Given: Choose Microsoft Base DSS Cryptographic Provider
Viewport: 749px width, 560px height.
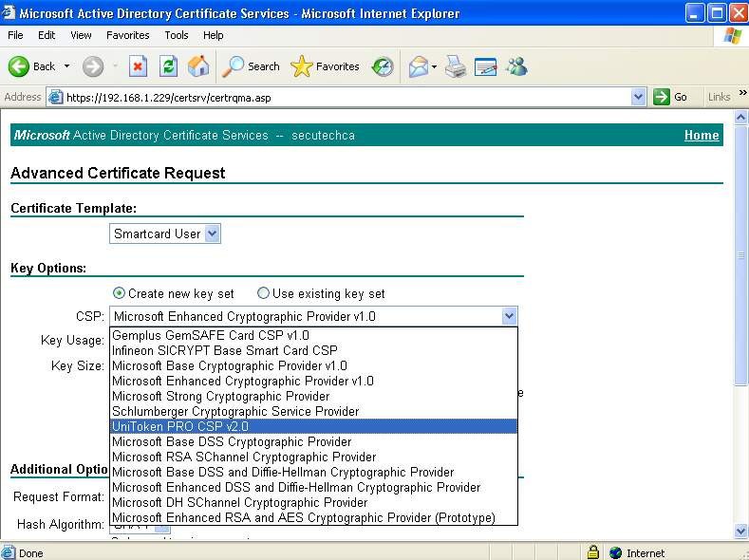Looking at the screenshot, I should [x=313, y=441].
